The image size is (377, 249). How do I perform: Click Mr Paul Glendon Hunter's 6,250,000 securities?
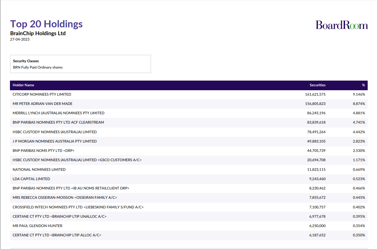pyautogui.click(x=317, y=226)
